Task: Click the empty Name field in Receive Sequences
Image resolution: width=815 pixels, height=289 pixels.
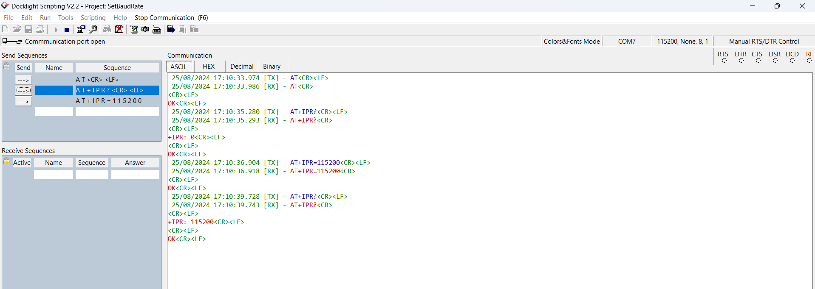Action: point(54,175)
